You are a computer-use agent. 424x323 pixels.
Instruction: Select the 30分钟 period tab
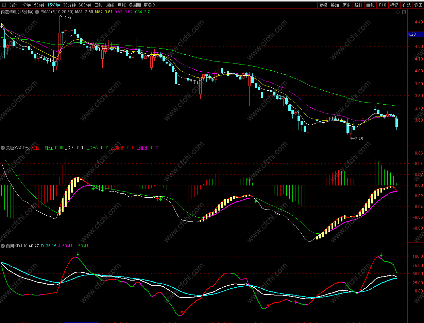pyautogui.click(x=69, y=5)
